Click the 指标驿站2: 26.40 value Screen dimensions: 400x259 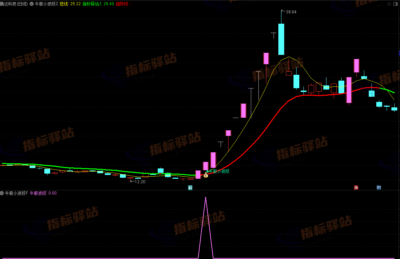(x=98, y=4)
